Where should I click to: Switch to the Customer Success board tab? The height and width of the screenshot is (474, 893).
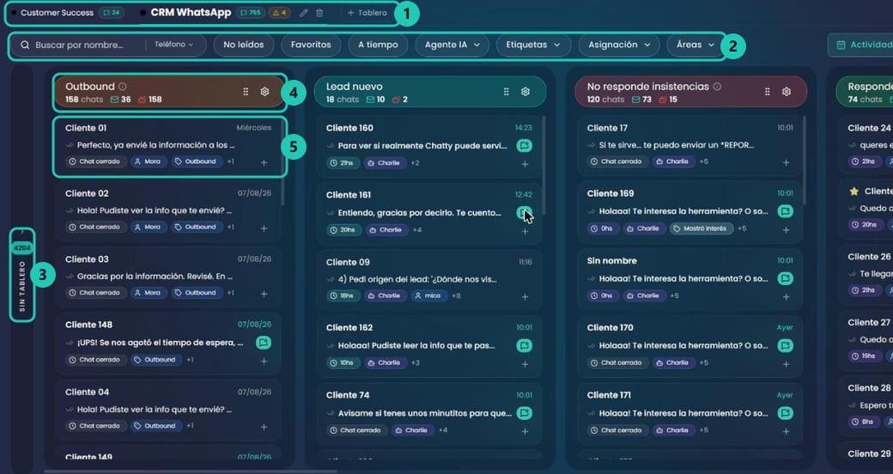57,13
